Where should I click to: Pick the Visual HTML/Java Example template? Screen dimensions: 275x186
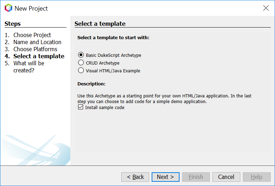coord(81,71)
